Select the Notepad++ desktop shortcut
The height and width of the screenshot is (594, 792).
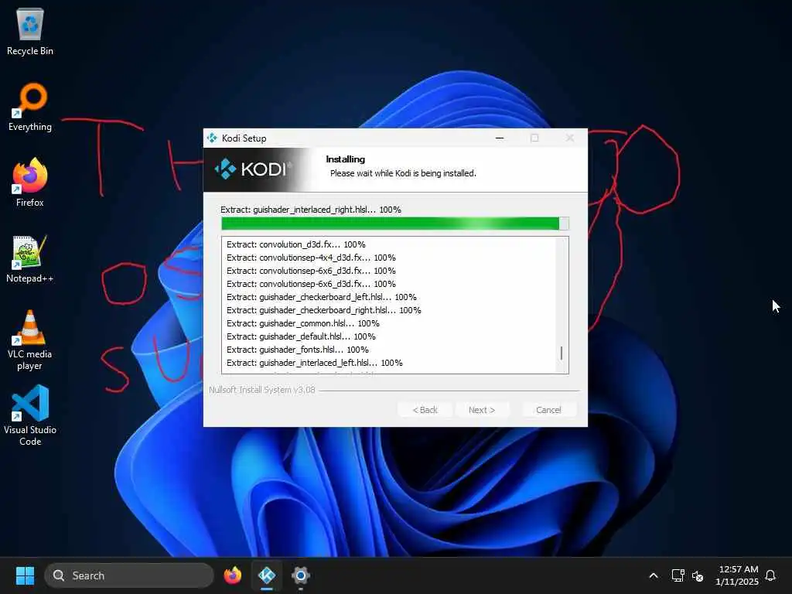coord(30,258)
